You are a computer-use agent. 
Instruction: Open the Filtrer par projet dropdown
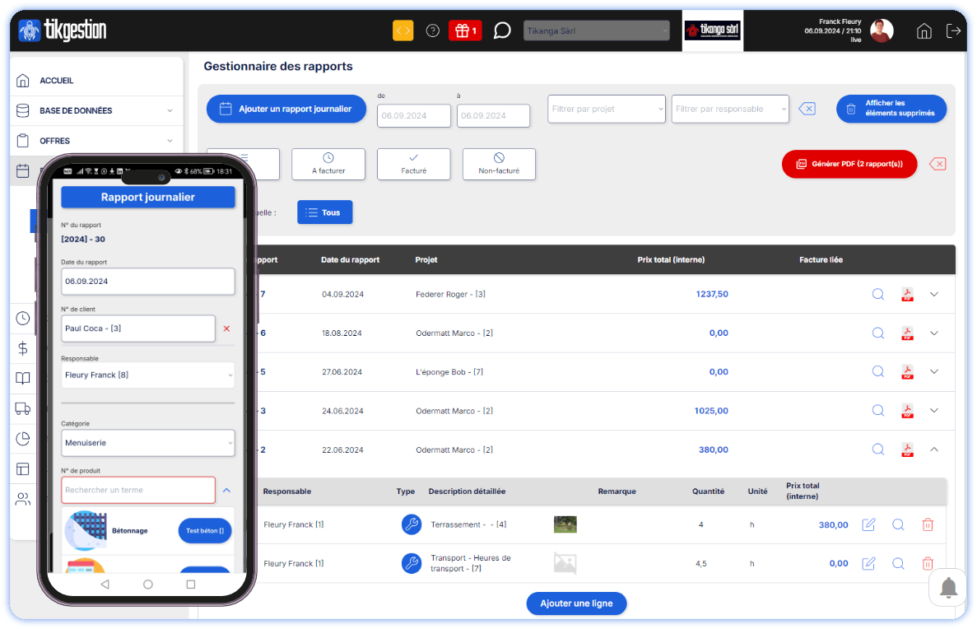(x=607, y=109)
